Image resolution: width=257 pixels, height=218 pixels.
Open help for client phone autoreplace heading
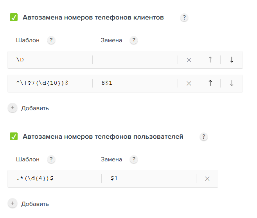click(x=184, y=17)
